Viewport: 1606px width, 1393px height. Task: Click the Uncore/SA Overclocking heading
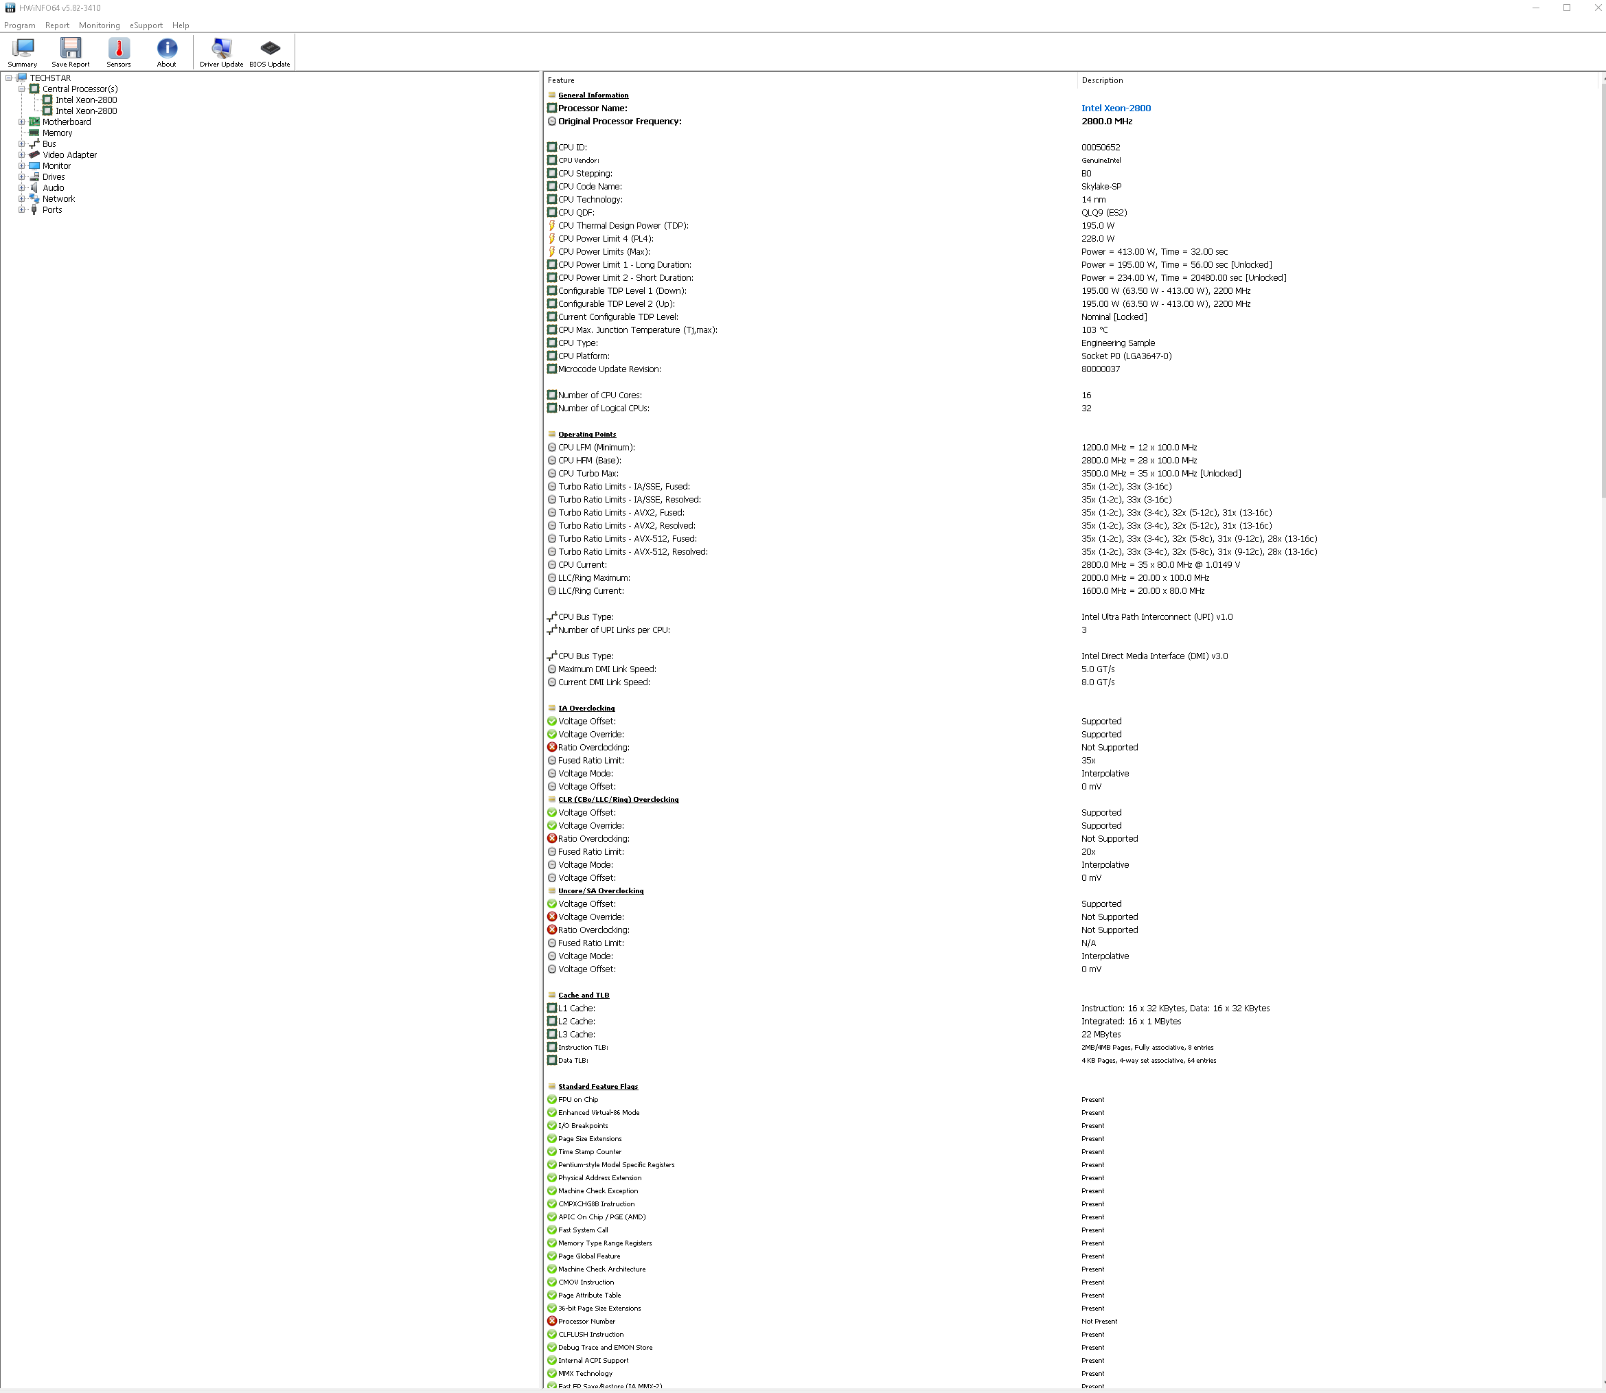pos(601,891)
